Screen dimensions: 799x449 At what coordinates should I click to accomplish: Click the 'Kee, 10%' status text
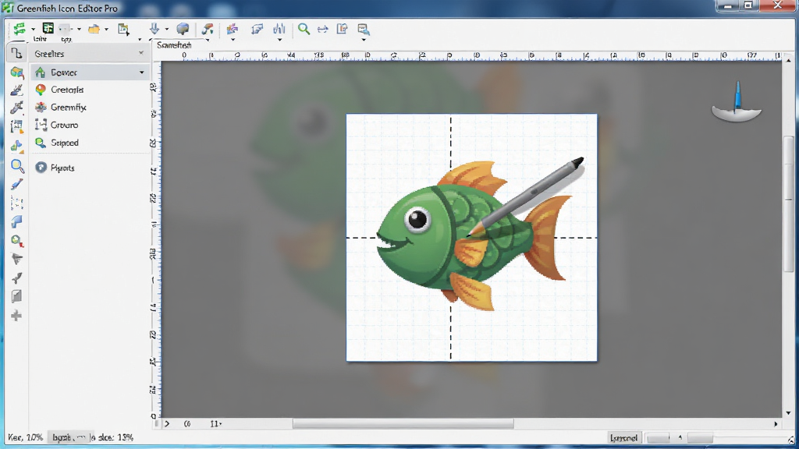(26, 437)
